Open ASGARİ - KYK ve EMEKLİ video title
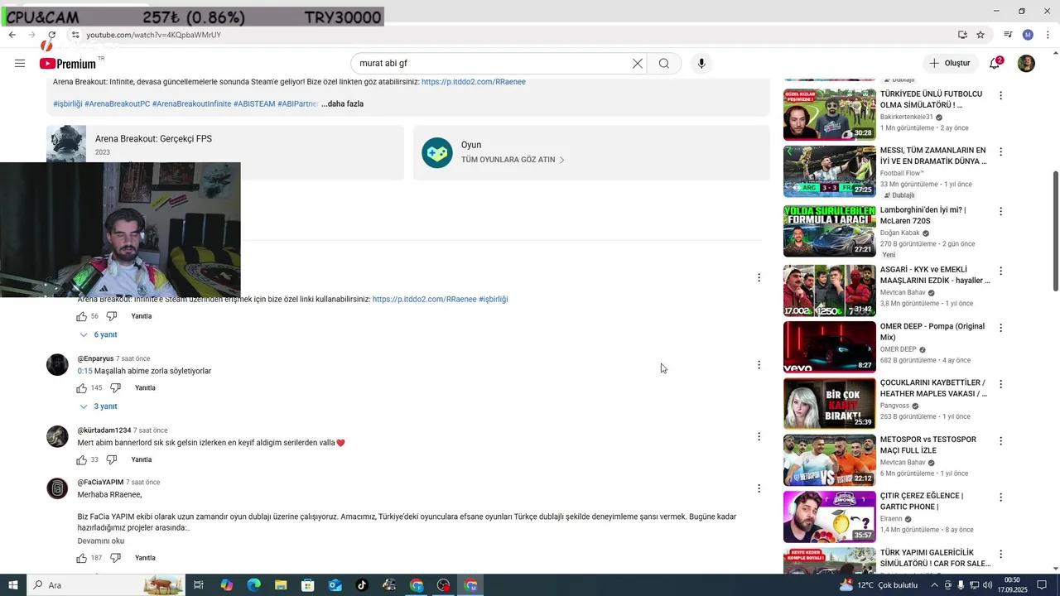Viewport: 1060px width, 596px height. point(935,275)
